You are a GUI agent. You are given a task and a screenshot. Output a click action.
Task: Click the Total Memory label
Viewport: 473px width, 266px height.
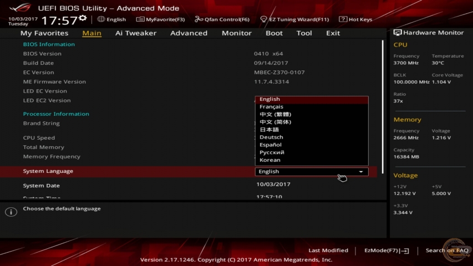[43, 147]
